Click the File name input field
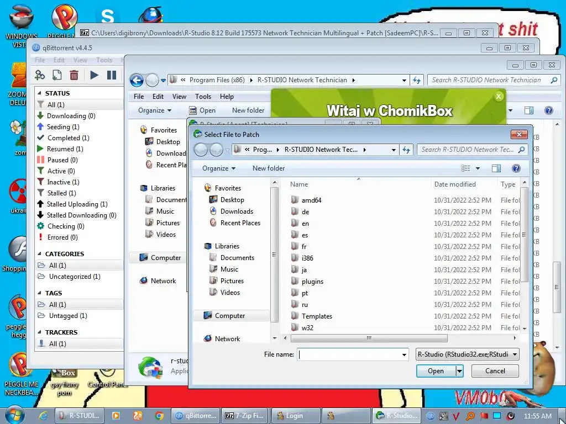Image resolution: width=566 pixels, height=424 pixels. tap(349, 355)
